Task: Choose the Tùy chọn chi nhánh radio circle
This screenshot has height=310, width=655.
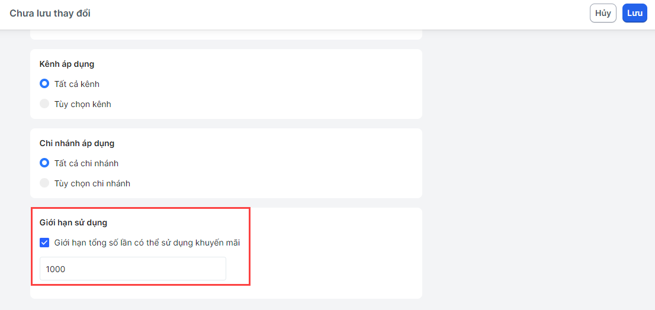Action: point(44,183)
